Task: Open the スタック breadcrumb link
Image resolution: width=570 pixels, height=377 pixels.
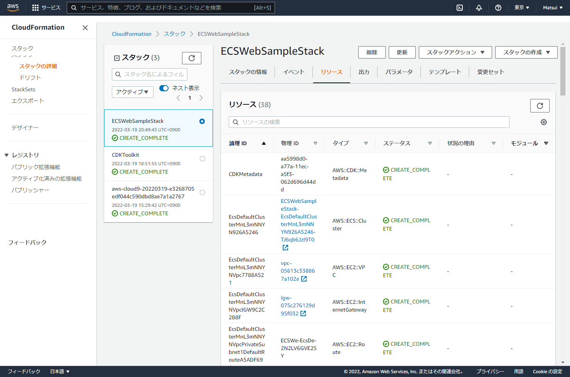Action: coord(174,34)
